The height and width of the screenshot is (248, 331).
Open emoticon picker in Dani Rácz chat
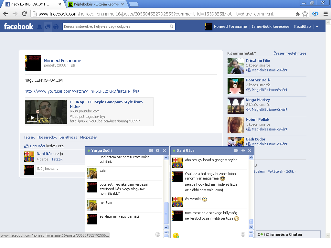tap(243, 234)
